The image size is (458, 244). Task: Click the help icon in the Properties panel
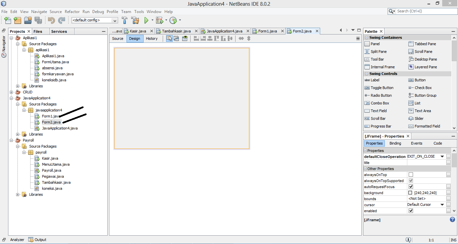point(452,220)
